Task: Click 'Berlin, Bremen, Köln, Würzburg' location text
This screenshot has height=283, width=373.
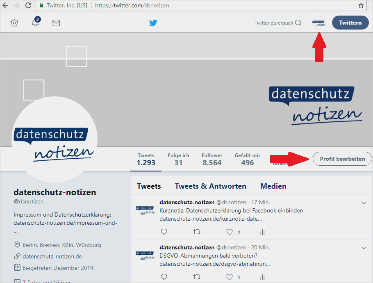Action: [62, 245]
